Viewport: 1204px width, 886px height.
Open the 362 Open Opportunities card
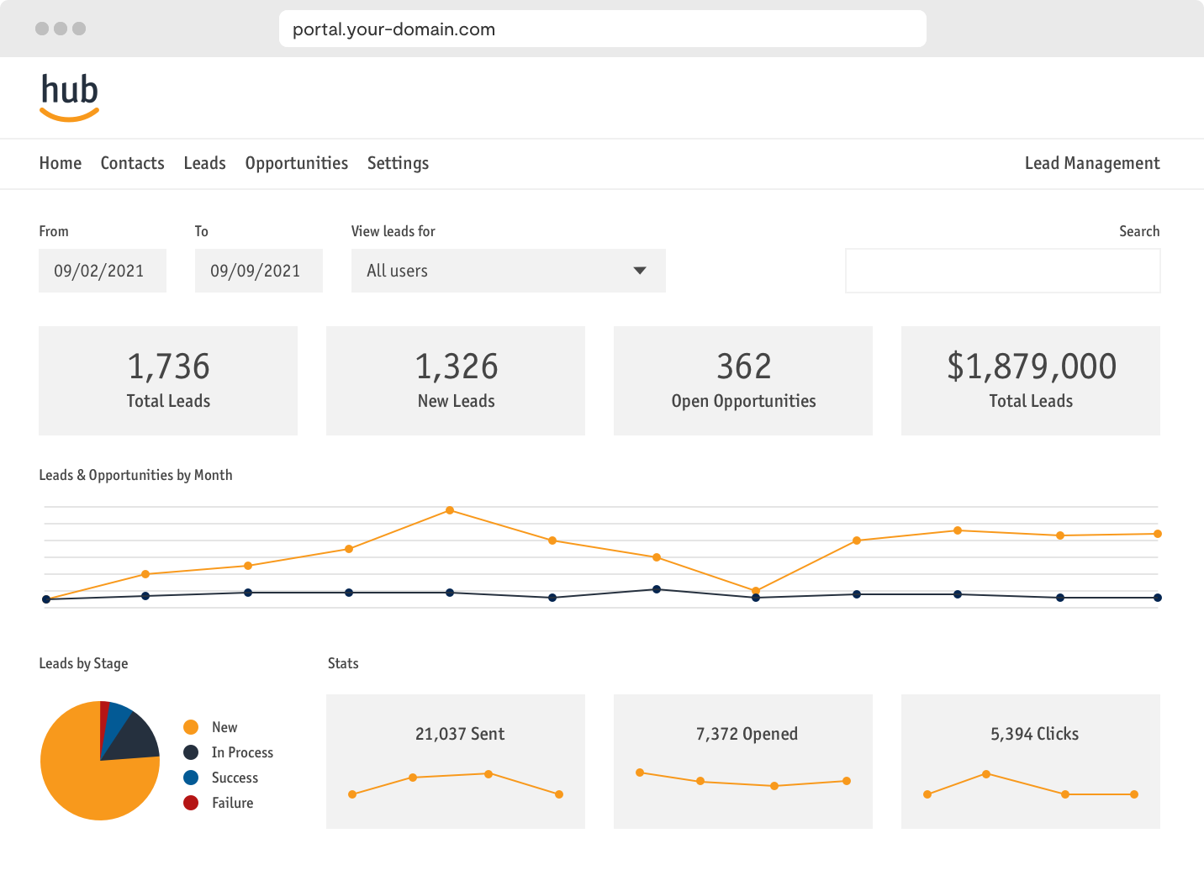tap(742, 381)
